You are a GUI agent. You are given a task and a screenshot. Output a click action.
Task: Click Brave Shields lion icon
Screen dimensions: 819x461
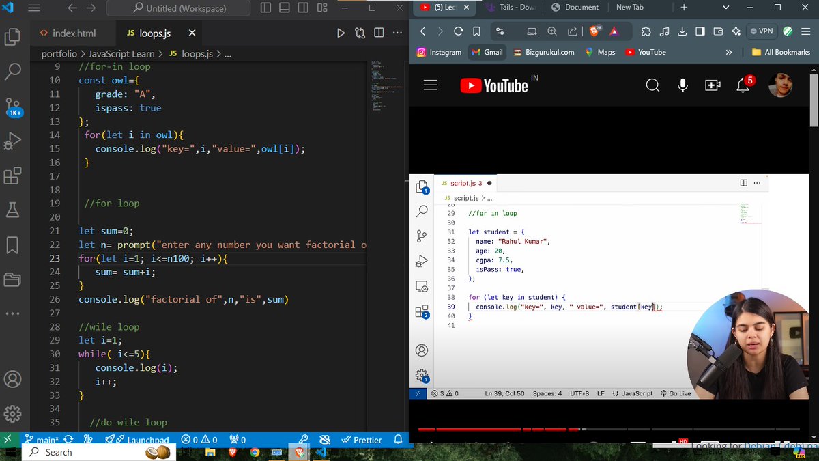click(594, 31)
